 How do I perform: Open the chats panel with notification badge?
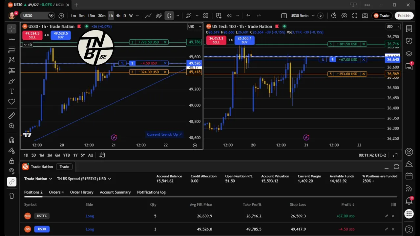(409, 66)
